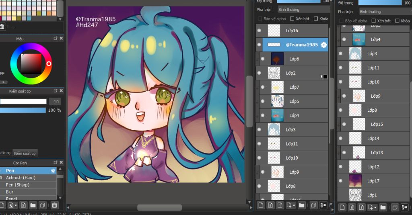Open Pha trộn blend dropdown in panel listing Lớp17
This screenshot has height=215, width=412.
pos(385,12)
